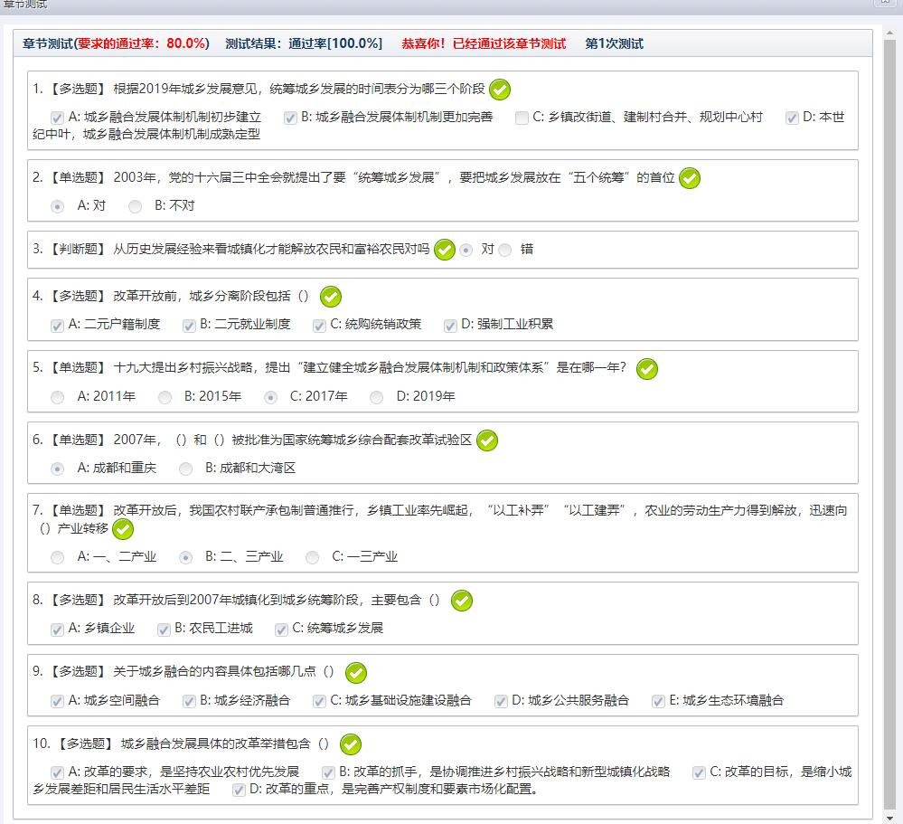Viewport: 903px width, 824px height.
Task: Click the green checkmark beside question 3
Action: click(444, 250)
